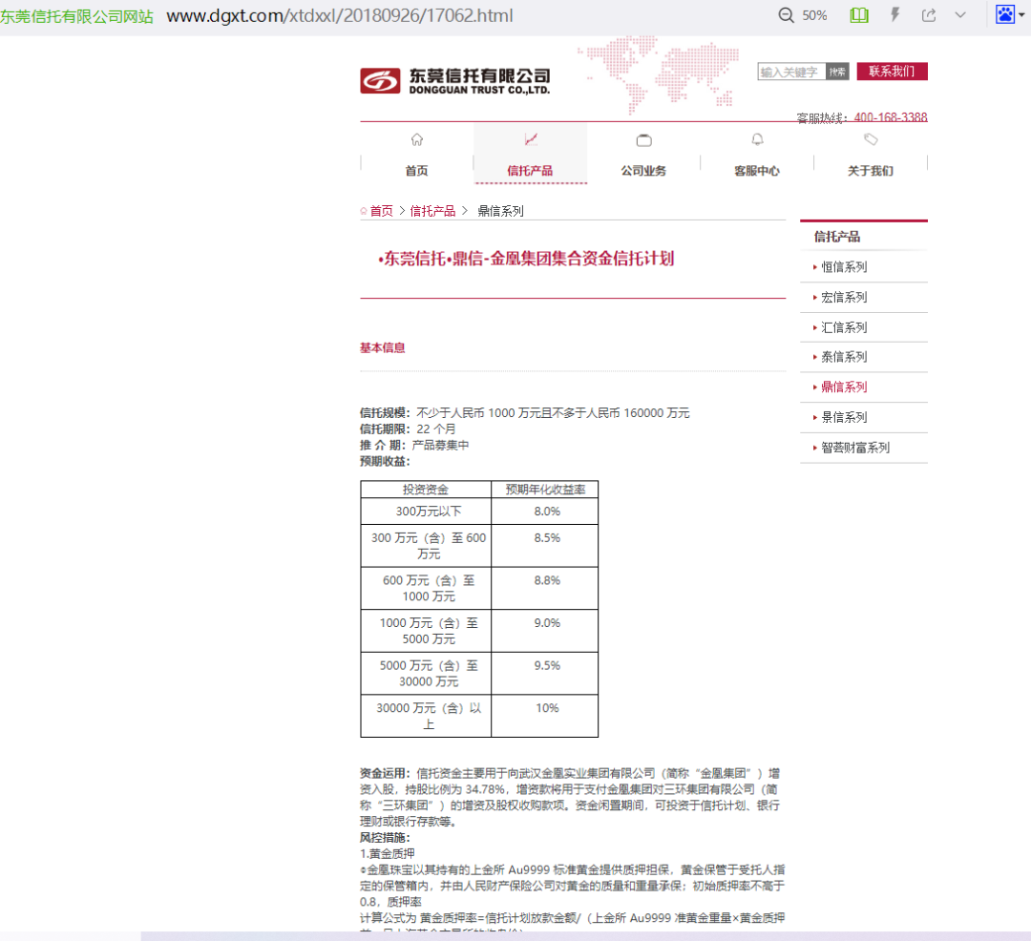
Task: Click the 风控措施 label
Action: coord(385,838)
